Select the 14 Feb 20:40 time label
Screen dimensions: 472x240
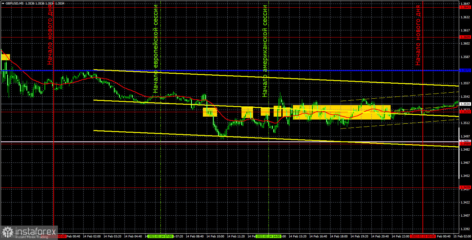pyautogui.click(x=380, y=236)
